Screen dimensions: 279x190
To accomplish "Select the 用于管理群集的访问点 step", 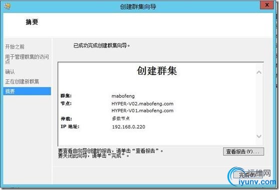I will tap(27, 59).
